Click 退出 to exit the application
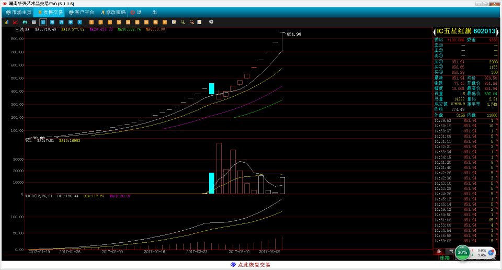 tap(144, 12)
